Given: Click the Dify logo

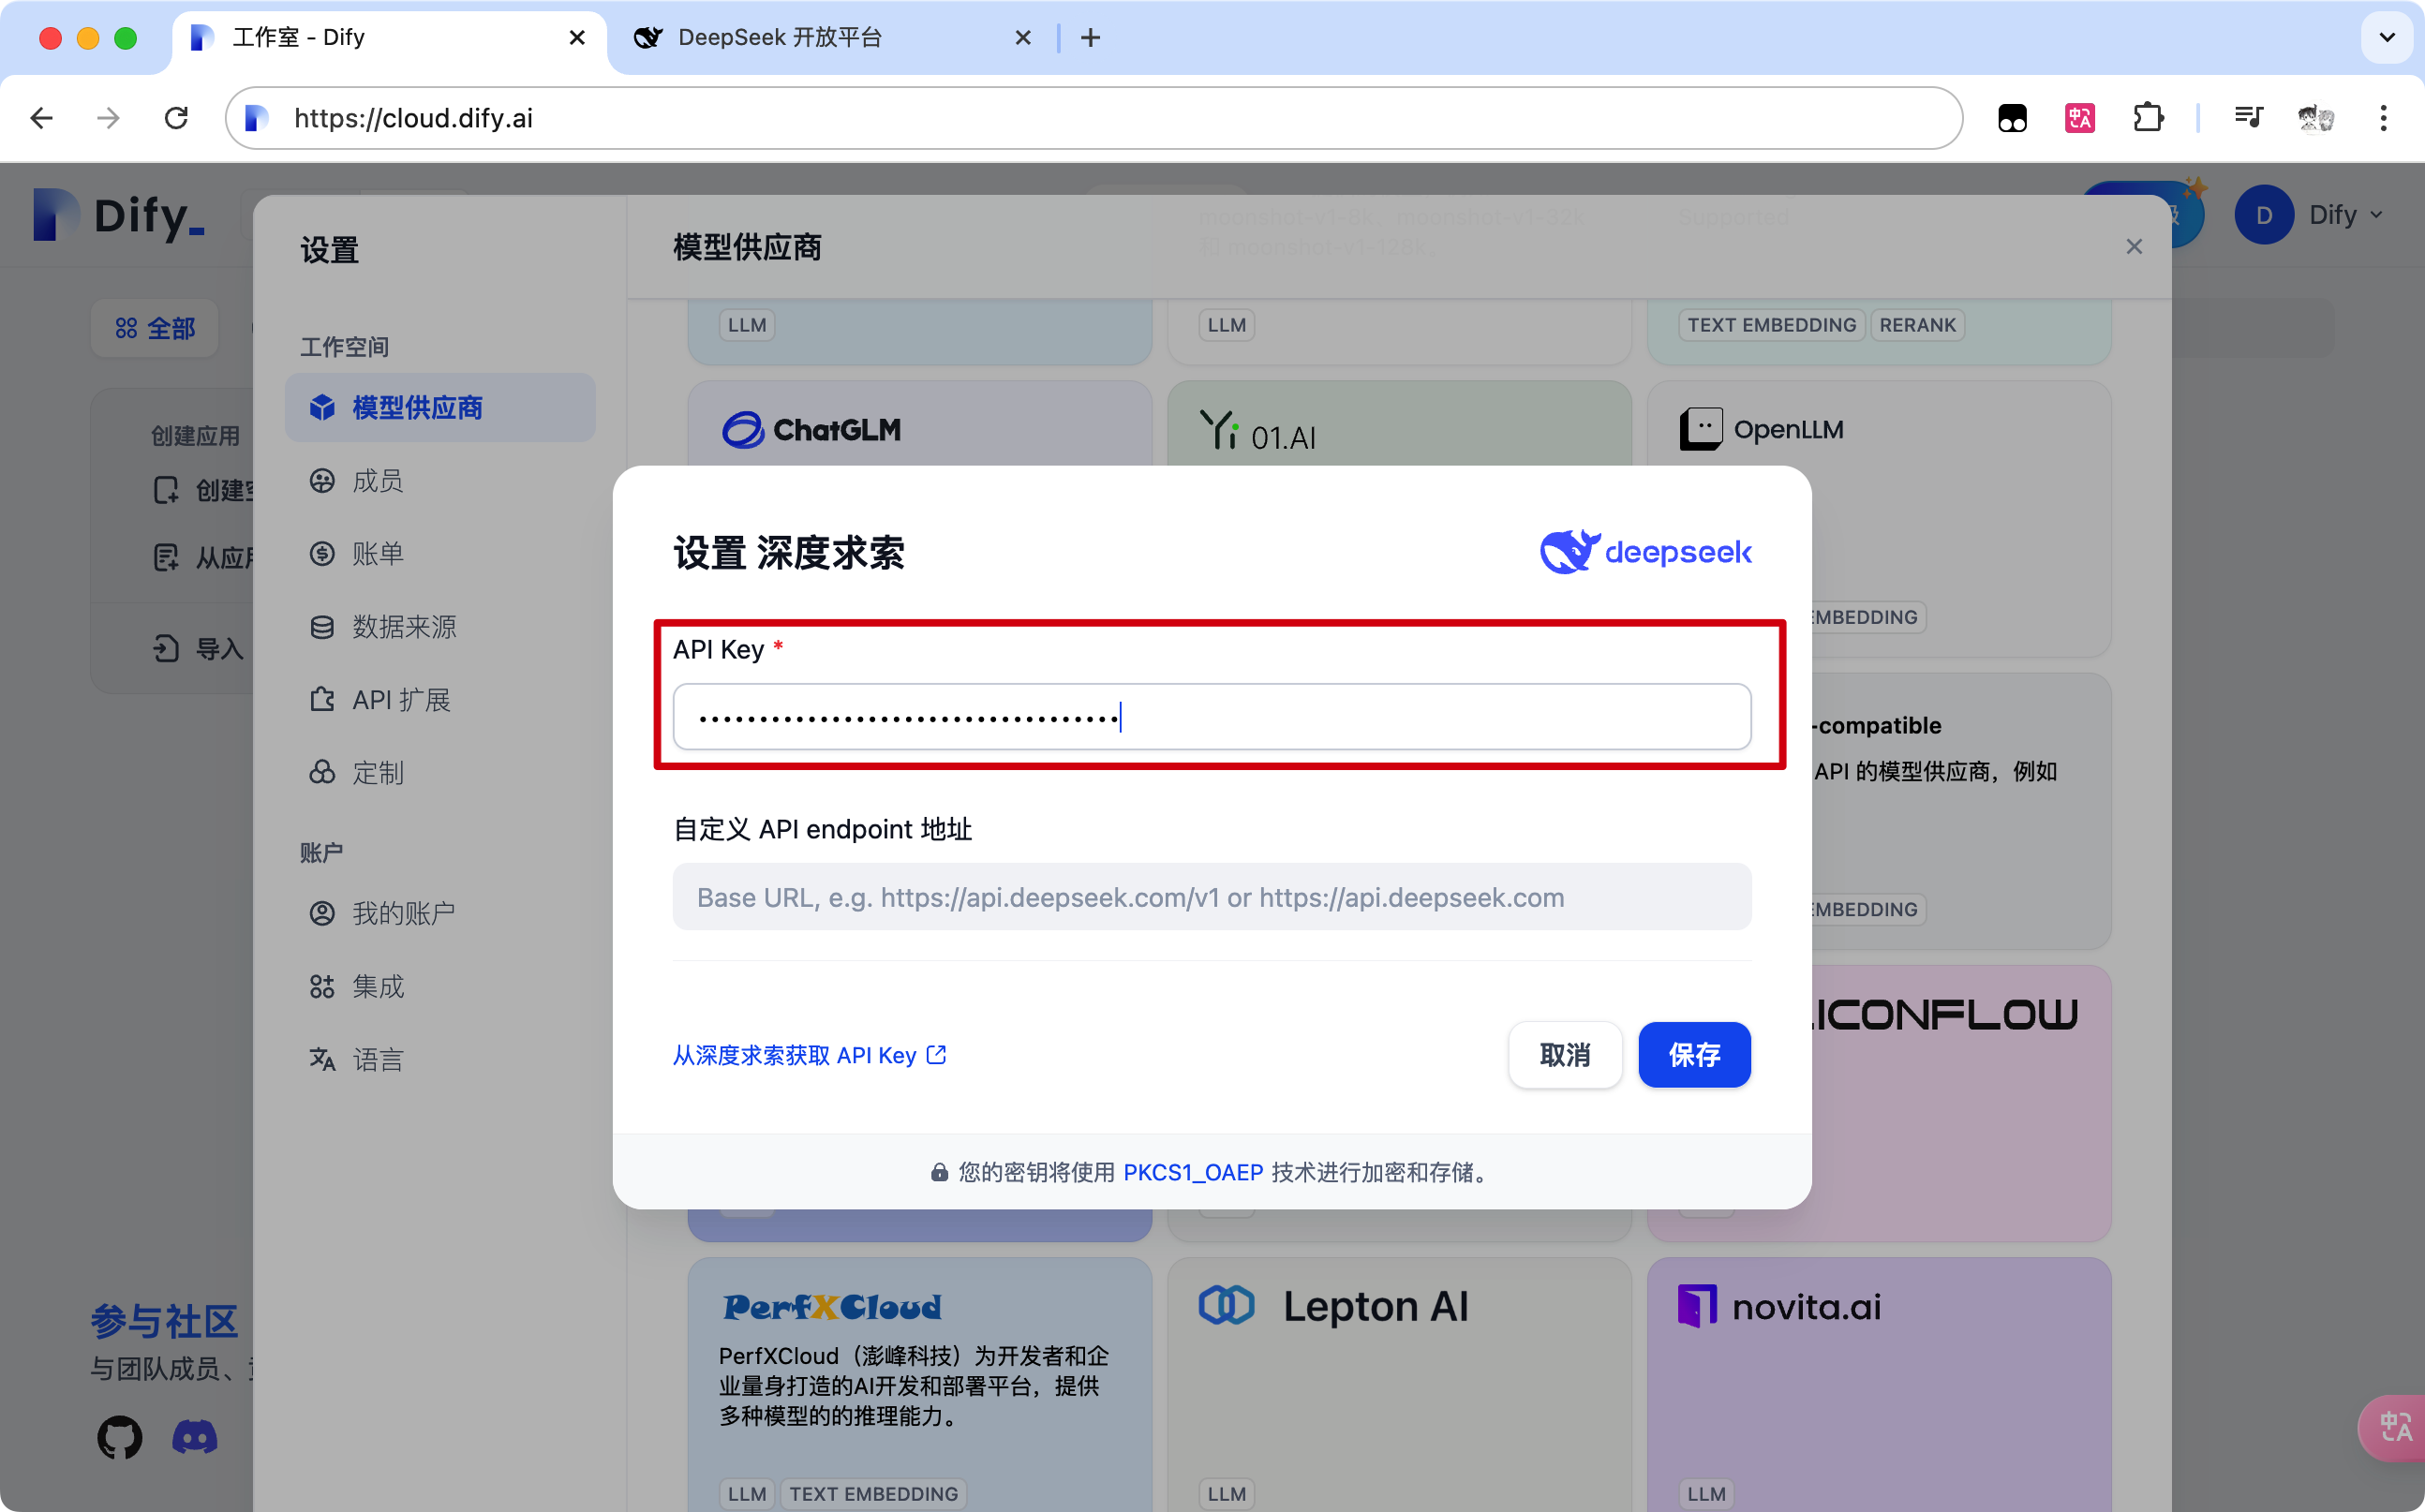Looking at the screenshot, I should (x=118, y=216).
